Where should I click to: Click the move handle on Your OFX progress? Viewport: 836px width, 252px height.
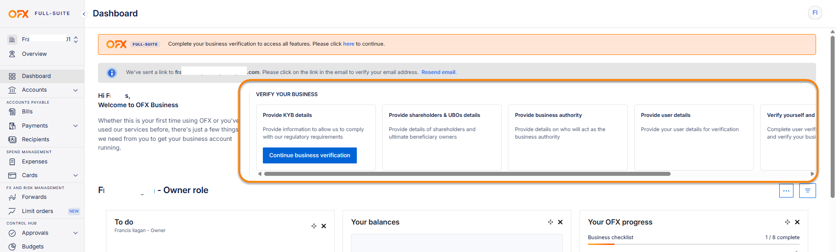click(x=787, y=222)
